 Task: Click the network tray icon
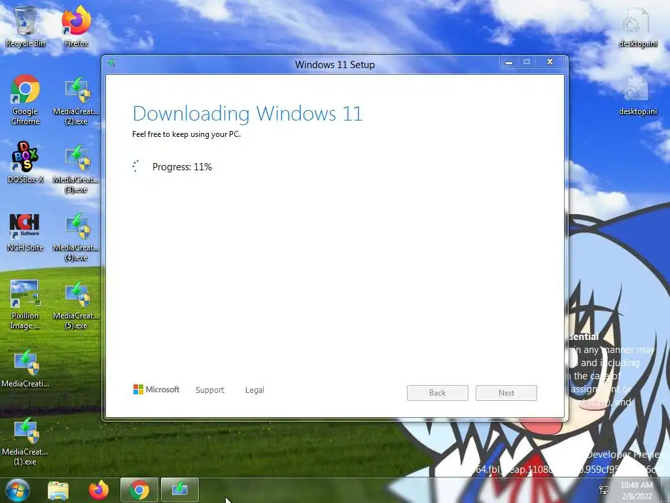pos(604,490)
